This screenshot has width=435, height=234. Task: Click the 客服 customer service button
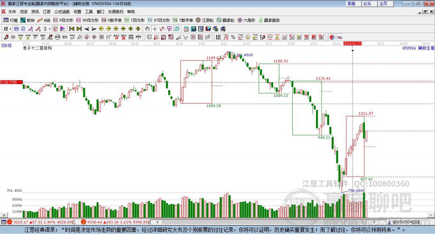click(x=353, y=3)
